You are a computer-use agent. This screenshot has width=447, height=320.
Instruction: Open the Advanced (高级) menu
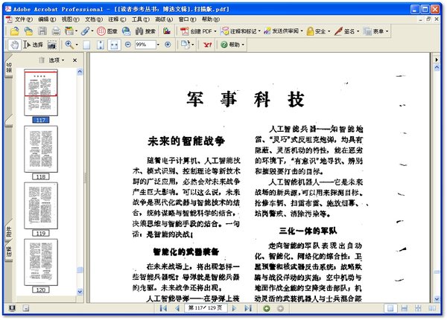pyautogui.click(x=164, y=19)
